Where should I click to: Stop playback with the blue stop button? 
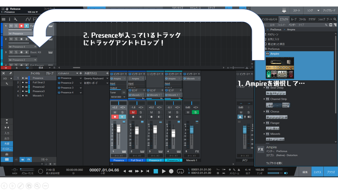pos(156,171)
